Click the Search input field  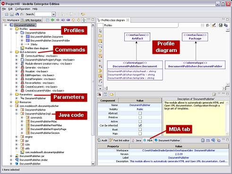tap(43, 14)
